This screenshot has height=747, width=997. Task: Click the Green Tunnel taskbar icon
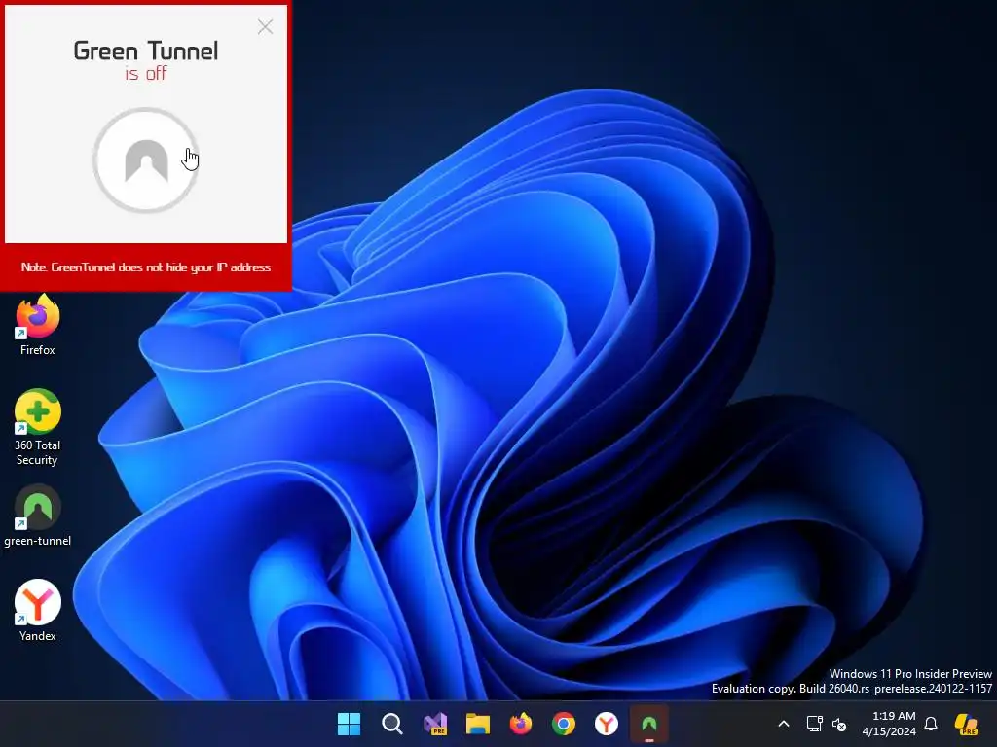click(x=649, y=724)
